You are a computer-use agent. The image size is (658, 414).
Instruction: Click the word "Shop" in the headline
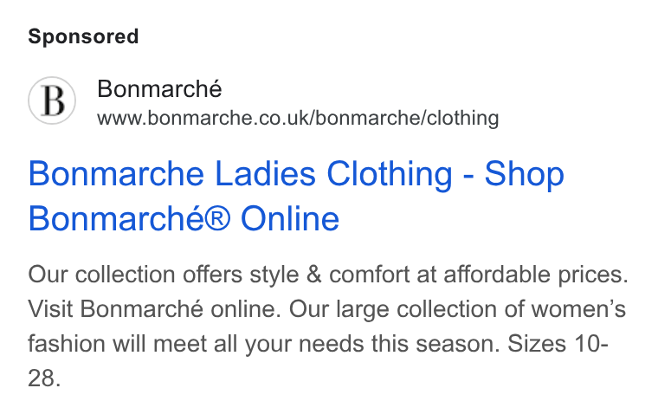pos(524,175)
